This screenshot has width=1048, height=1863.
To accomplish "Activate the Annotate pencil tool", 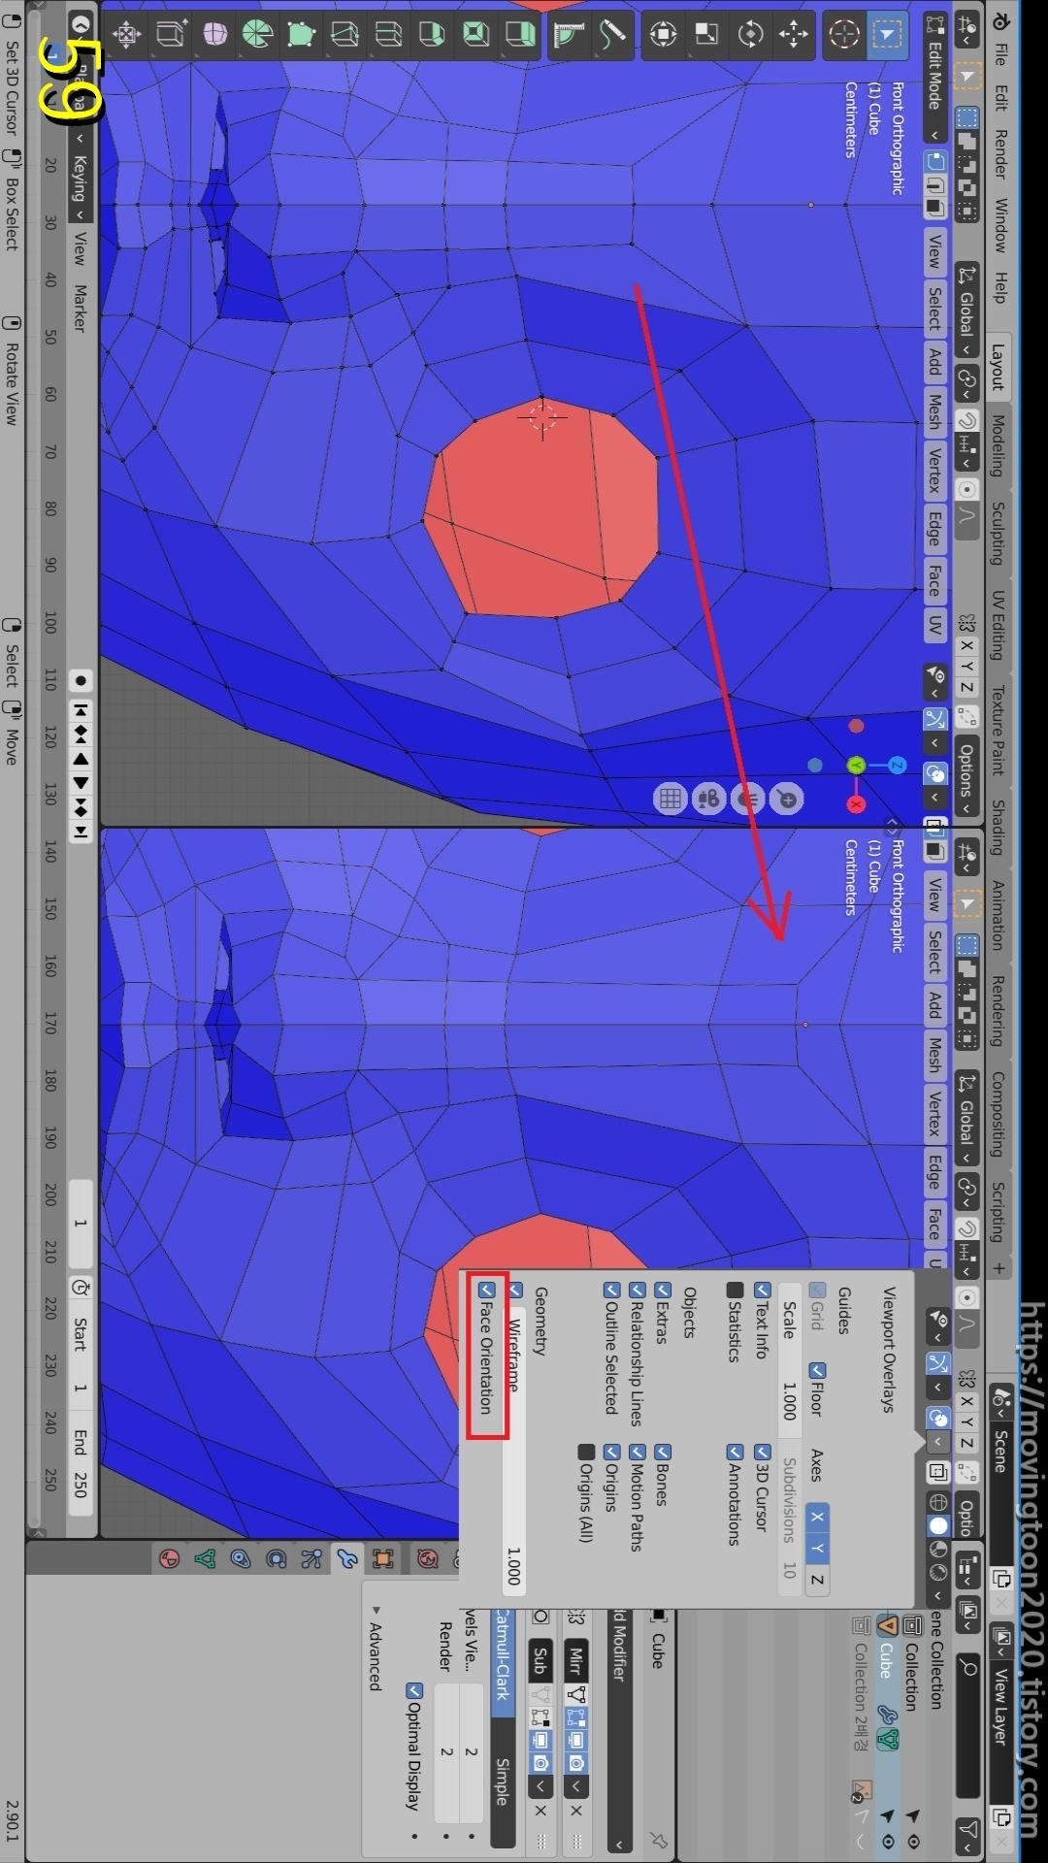I will click(613, 34).
